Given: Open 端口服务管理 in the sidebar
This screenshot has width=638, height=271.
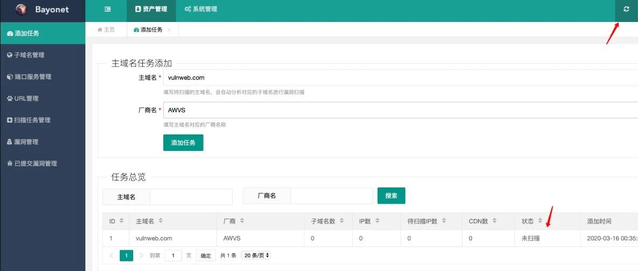Looking at the screenshot, I should click(x=43, y=77).
